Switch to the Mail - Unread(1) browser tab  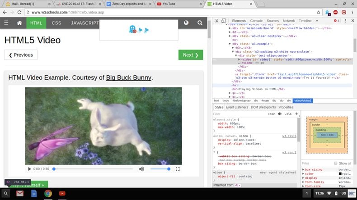click(x=28, y=4)
